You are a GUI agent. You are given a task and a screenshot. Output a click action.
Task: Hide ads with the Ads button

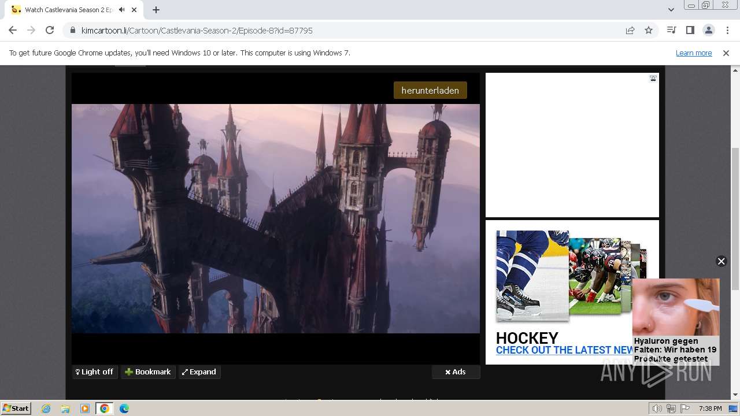456,372
